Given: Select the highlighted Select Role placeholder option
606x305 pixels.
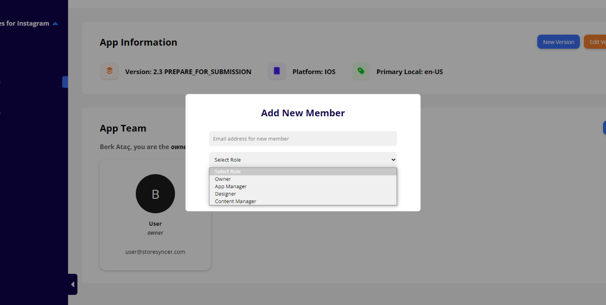Looking at the screenshot, I should pyautogui.click(x=228, y=171).
